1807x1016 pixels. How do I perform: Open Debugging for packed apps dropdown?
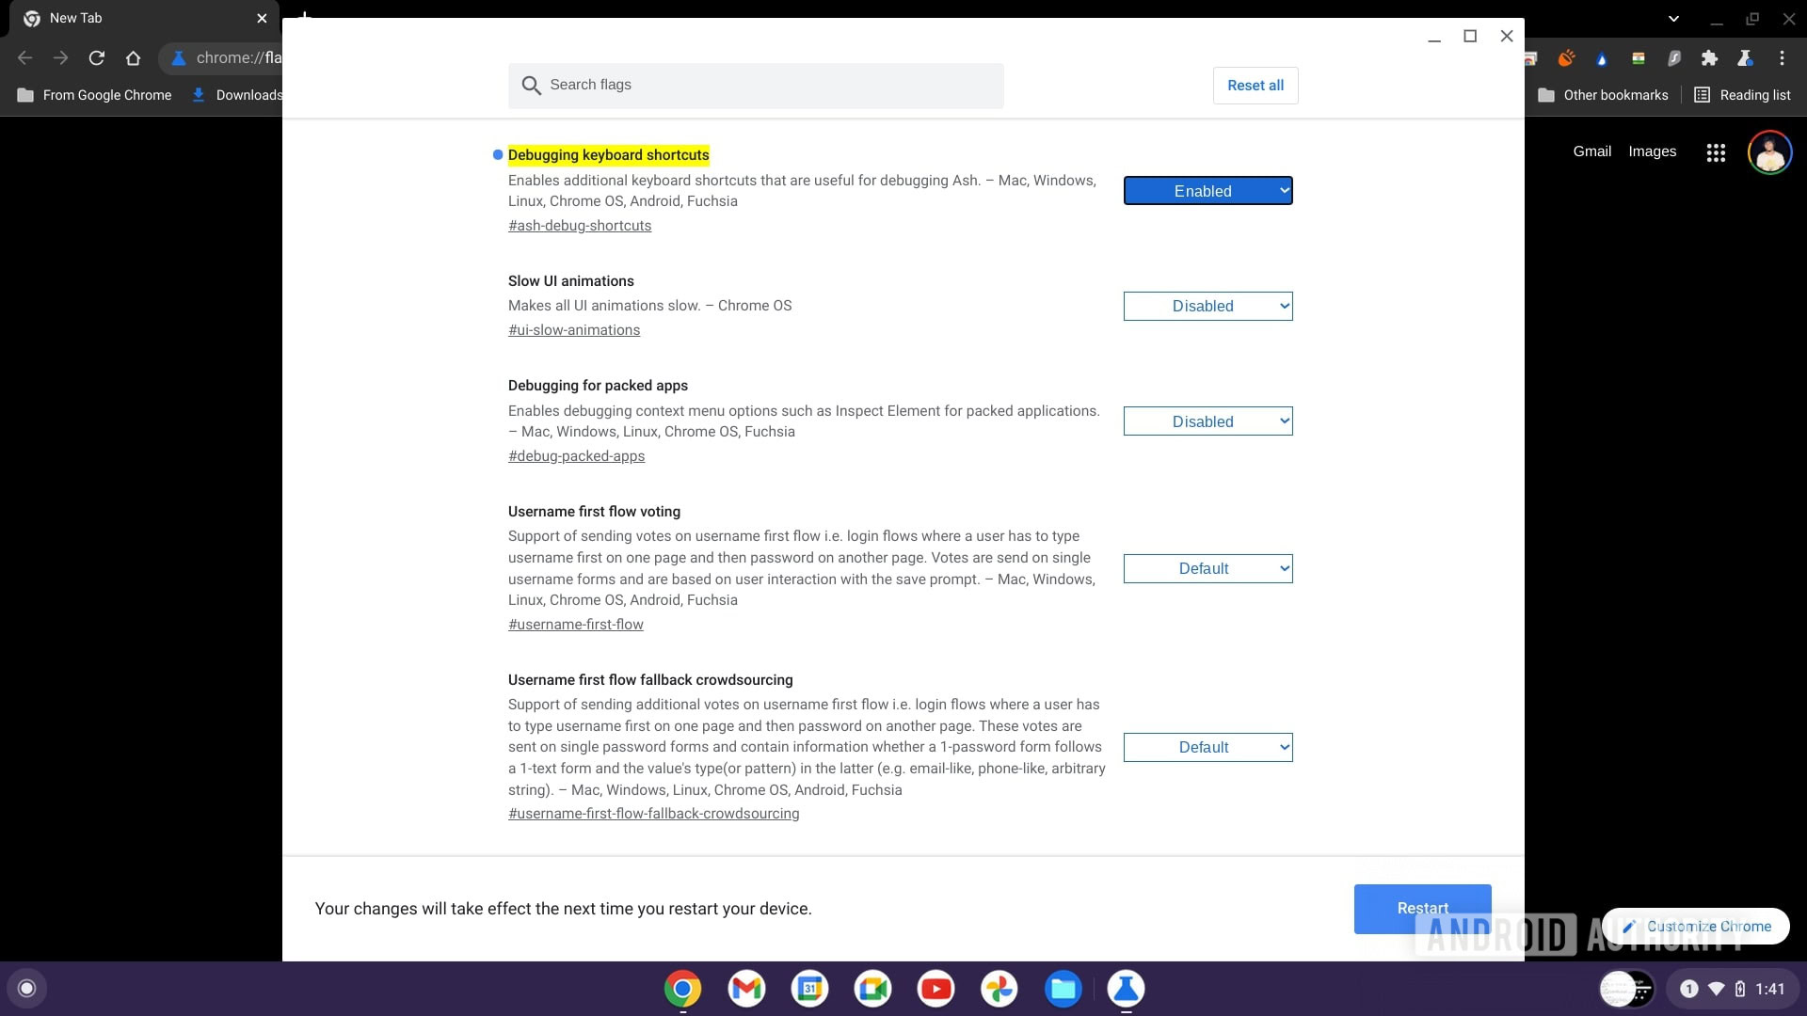click(x=1207, y=421)
